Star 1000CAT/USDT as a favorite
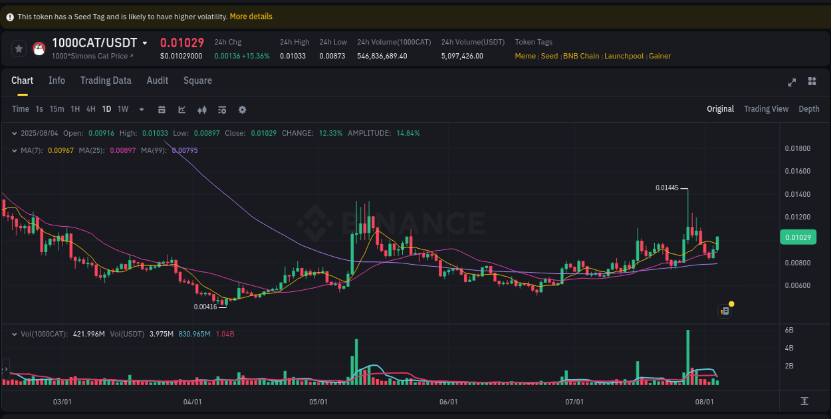Screen dimensions: 831x419 [19, 48]
